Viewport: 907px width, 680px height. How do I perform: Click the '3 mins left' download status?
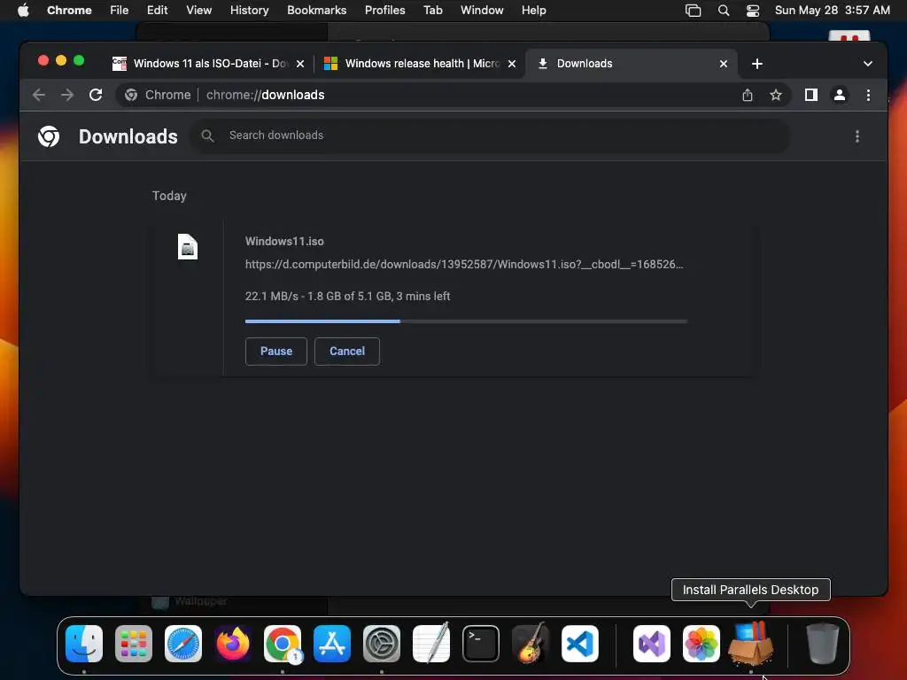coord(422,296)
